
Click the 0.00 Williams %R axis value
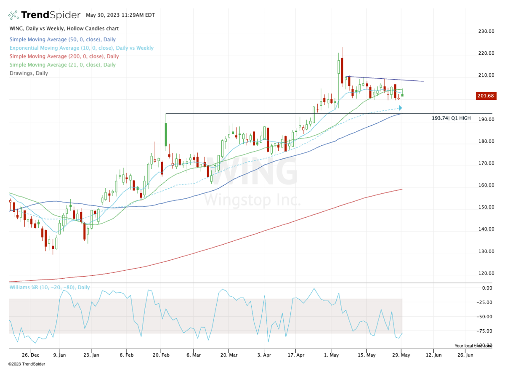tap(487, 288)
